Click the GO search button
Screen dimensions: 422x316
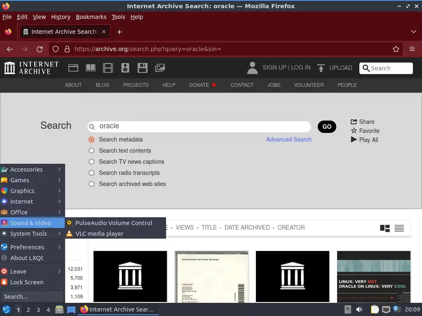click(327, 127)
